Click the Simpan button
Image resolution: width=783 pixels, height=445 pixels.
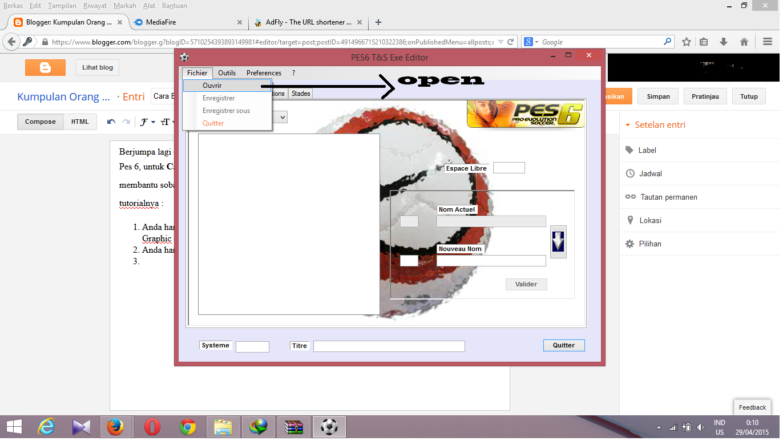[658, 96]
